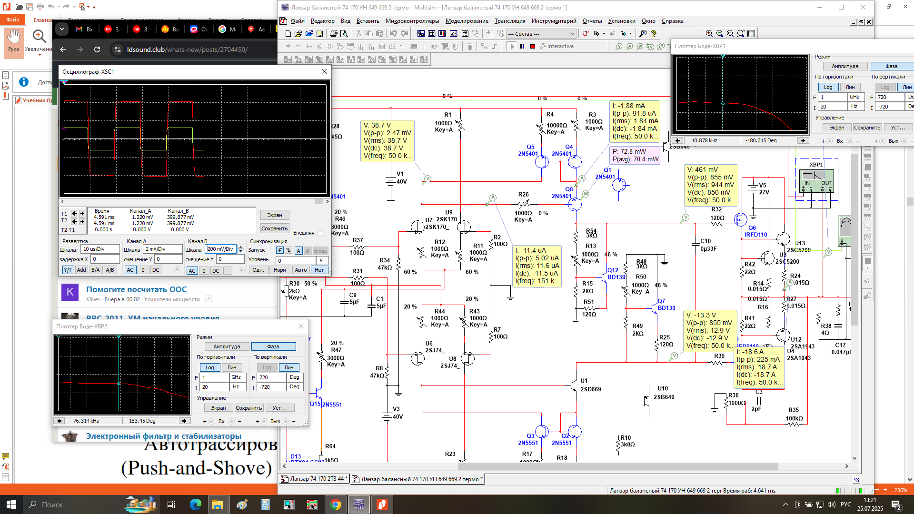Image resolution: width=914 pixels, height=514 pixels.
Task: Click the oscilloscope horizontal scrollbar thumb
Action: (x=319, y=202)
